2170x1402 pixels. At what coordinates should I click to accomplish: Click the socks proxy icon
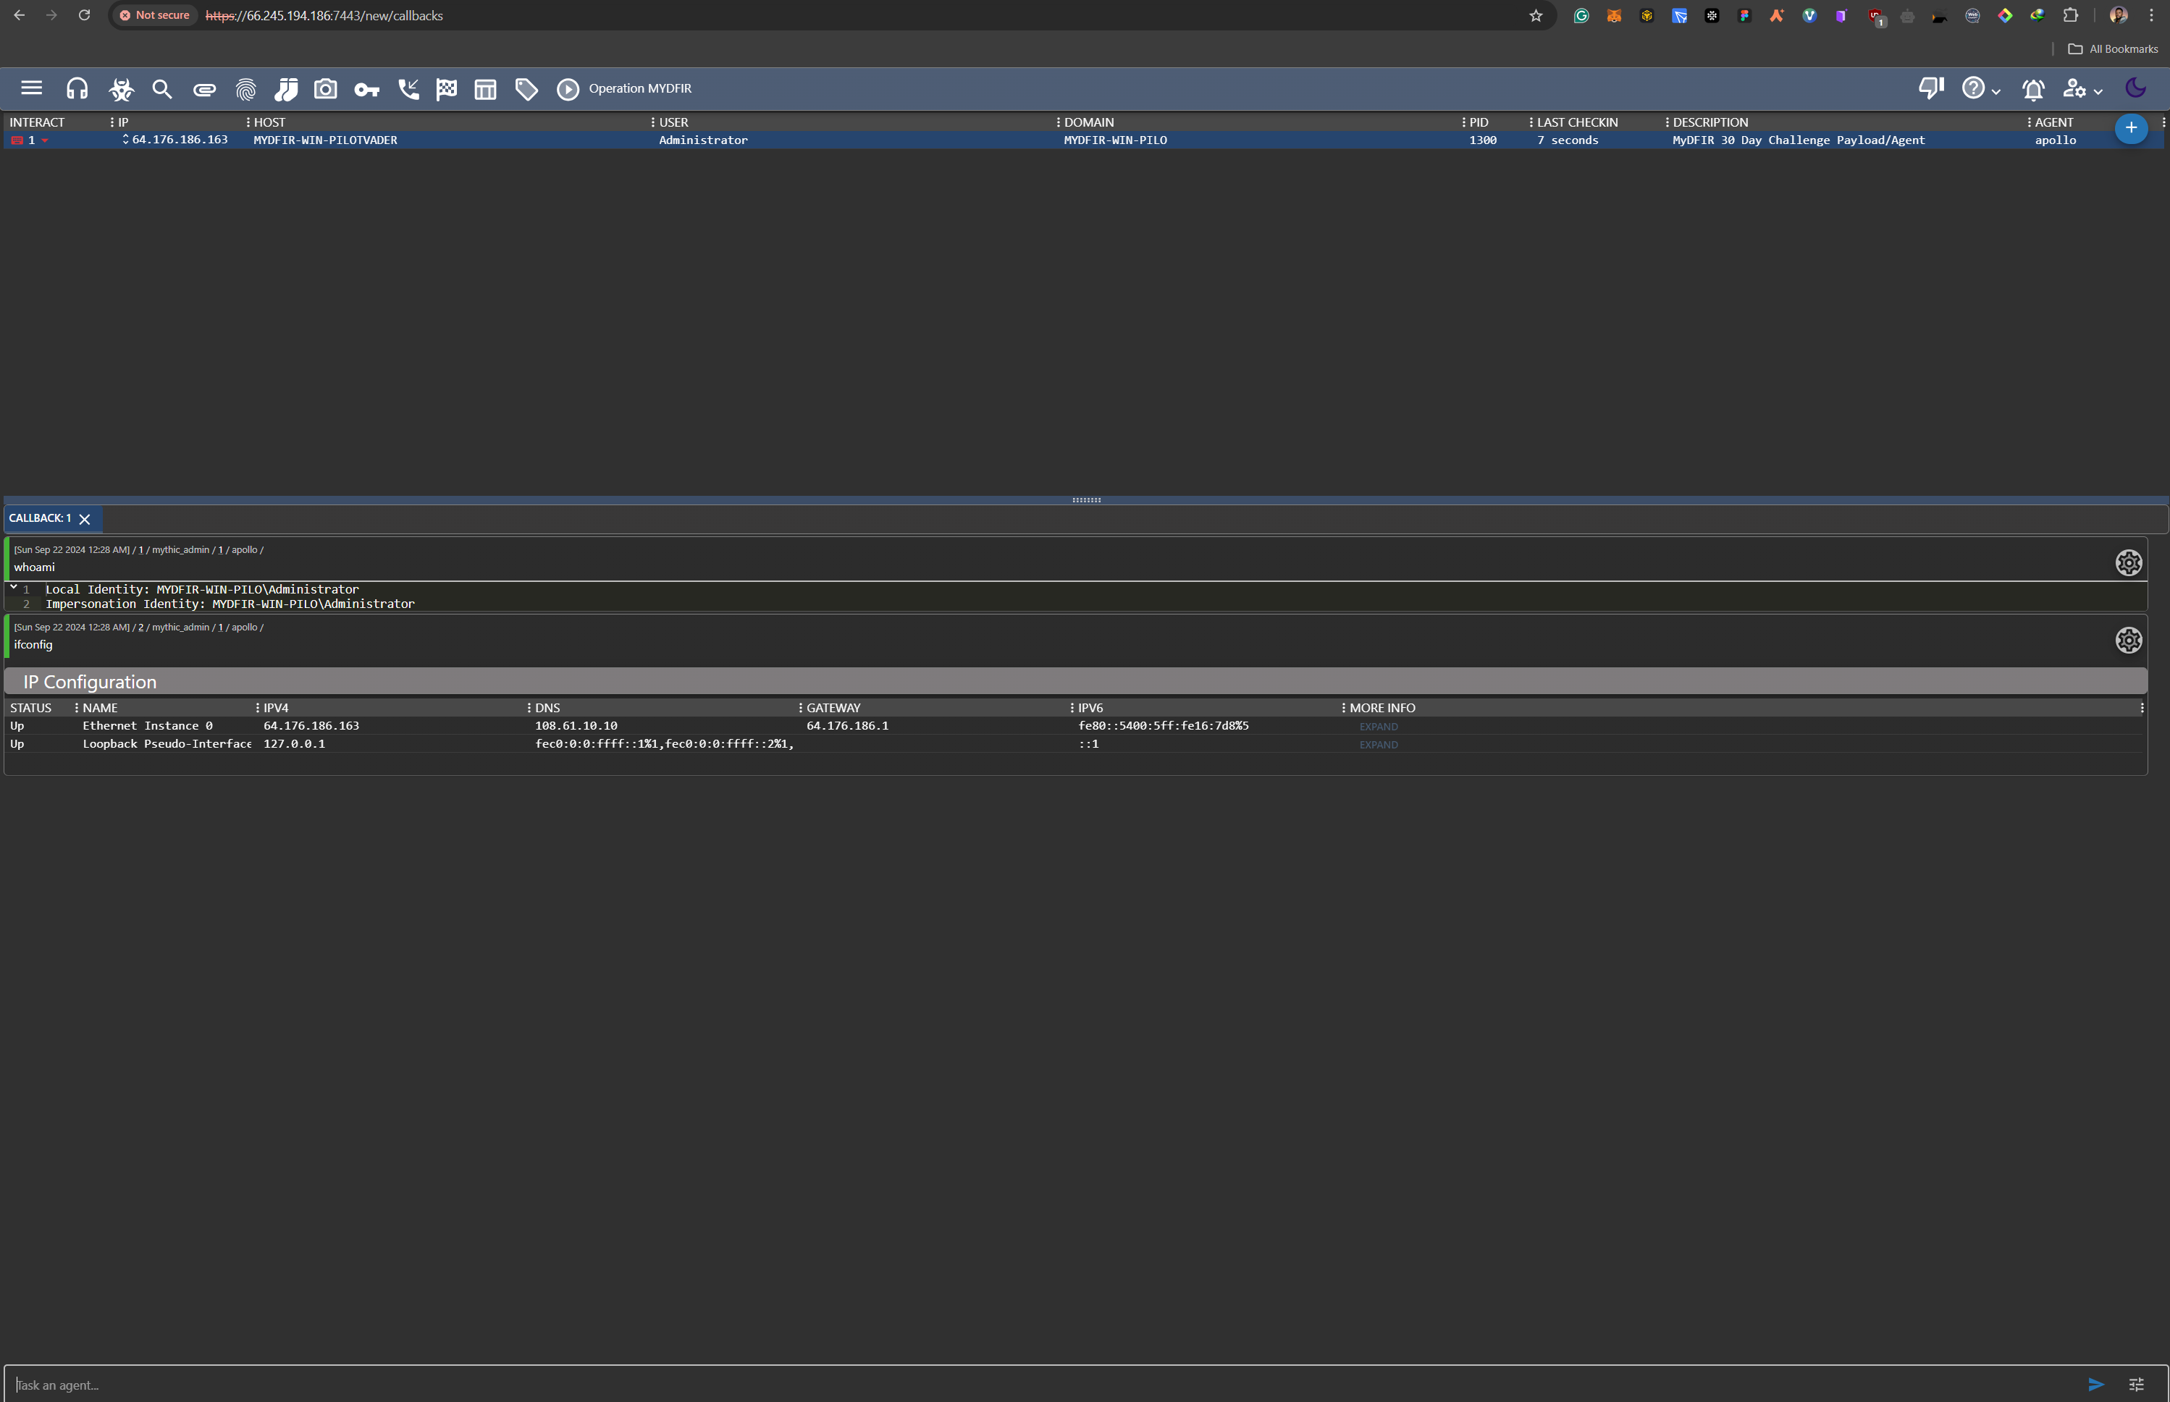click(286, 88)
